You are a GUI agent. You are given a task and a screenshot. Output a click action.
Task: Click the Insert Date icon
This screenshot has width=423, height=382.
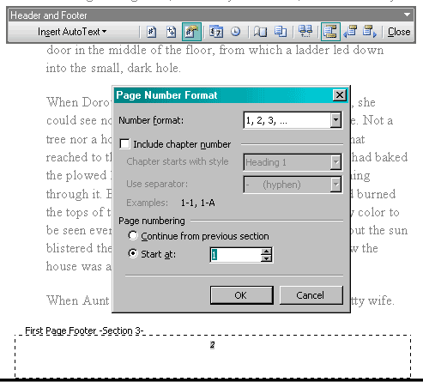click(216, 32)
